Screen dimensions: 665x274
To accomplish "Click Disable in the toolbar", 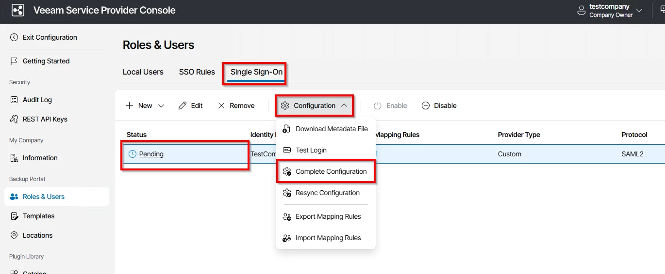I will [439, 106].
